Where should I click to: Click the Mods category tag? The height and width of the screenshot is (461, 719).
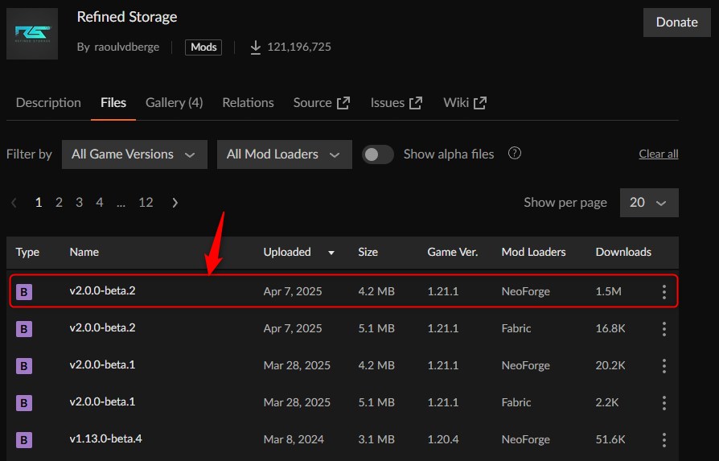203,47
